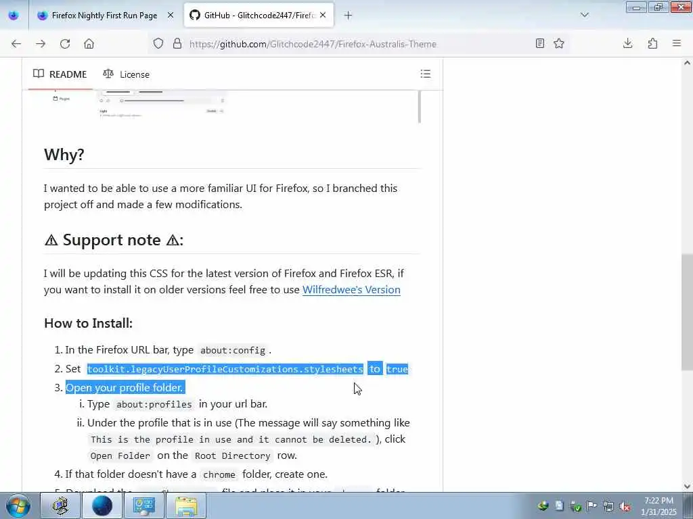View site security via the padlock icon
The height and width of the screenshot is (519, 693).
point(177,43)
